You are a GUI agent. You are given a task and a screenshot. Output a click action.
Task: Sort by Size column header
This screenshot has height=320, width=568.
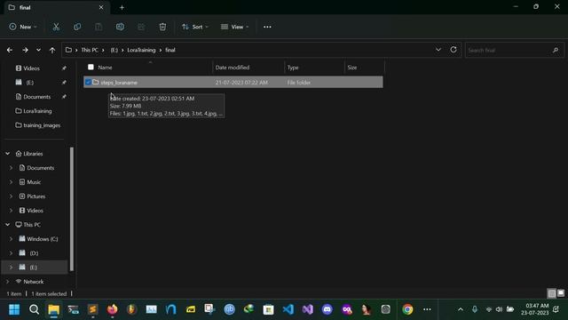pos(352,68)
